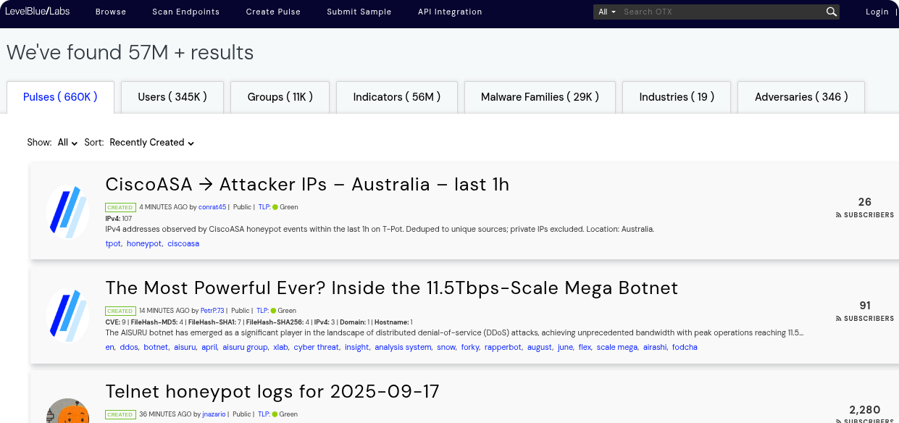Open the CiscoASA pulse avatar icon
Screen dimensions: 899x423
pyautogui.click(x=68, y=211)
